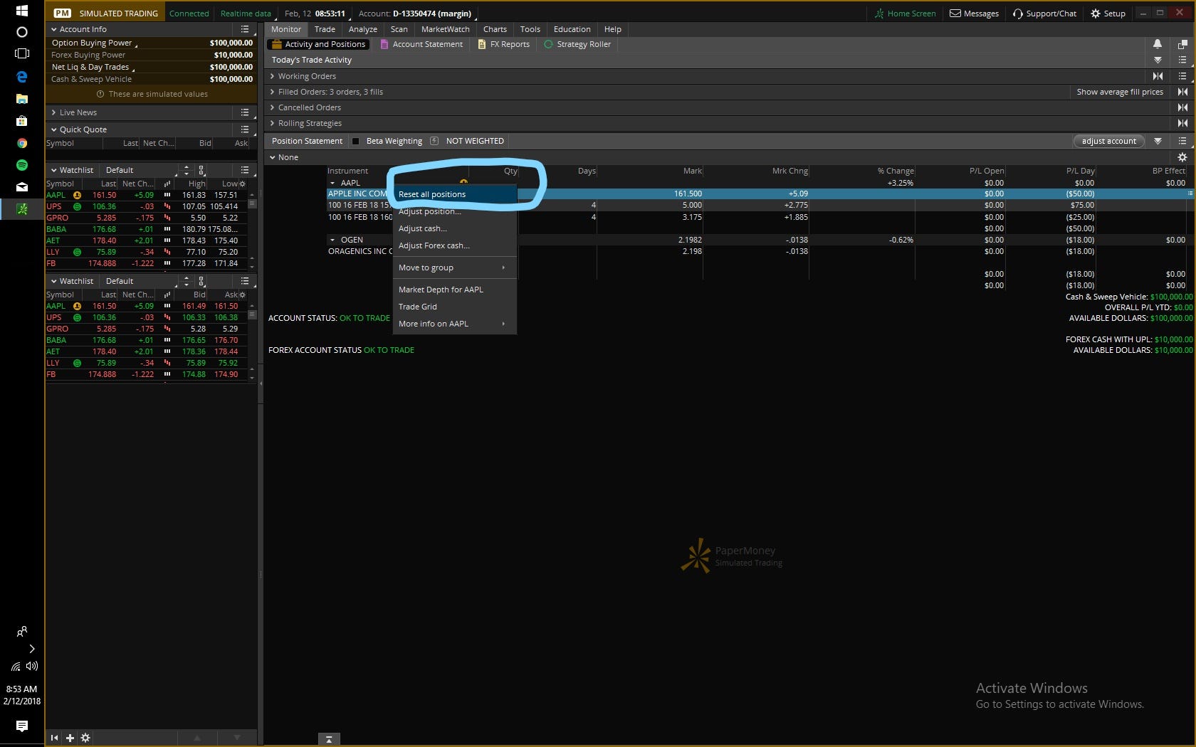This screenshot has width=1196, height=747.
Task: Open File Explorer from the taskbar
Action: point(21,99)
